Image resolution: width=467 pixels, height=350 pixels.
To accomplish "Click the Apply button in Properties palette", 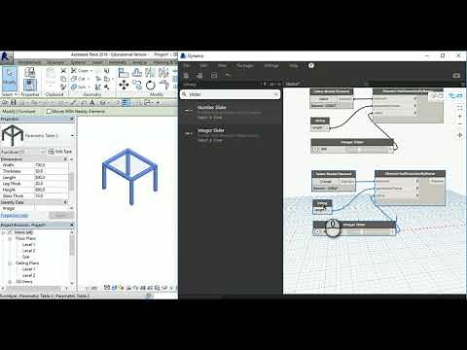I will click(x=61, y=215).
